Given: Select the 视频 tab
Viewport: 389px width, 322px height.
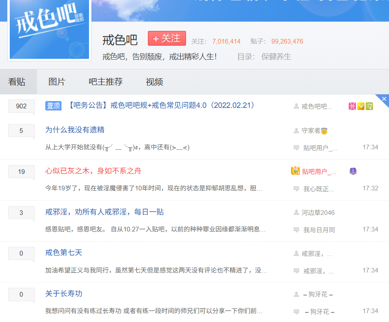Looking at the screenshot, I should [154, 82].
